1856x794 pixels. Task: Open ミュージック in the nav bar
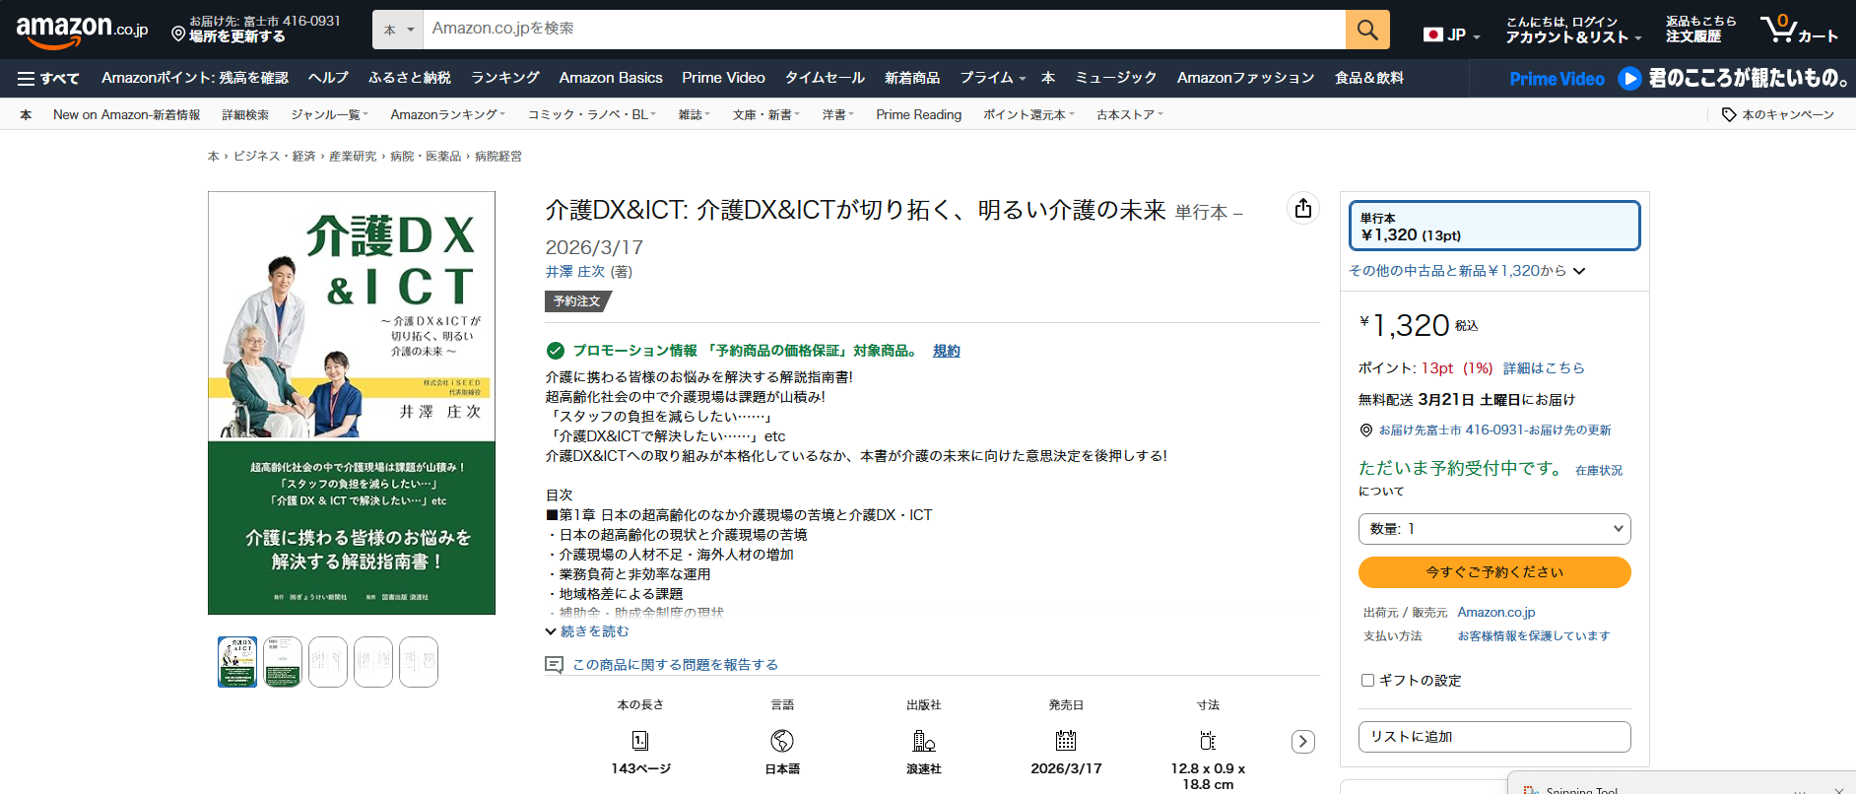point(1116,78)
